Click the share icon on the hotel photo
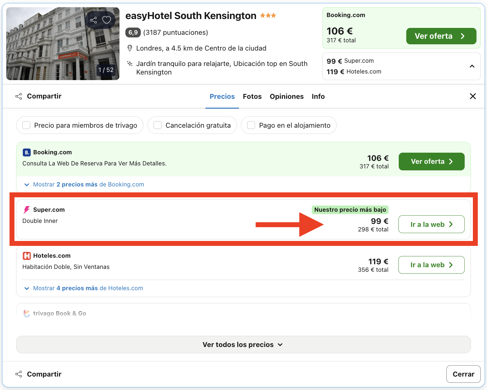This screenshot has height=390, width=487. 94,20
